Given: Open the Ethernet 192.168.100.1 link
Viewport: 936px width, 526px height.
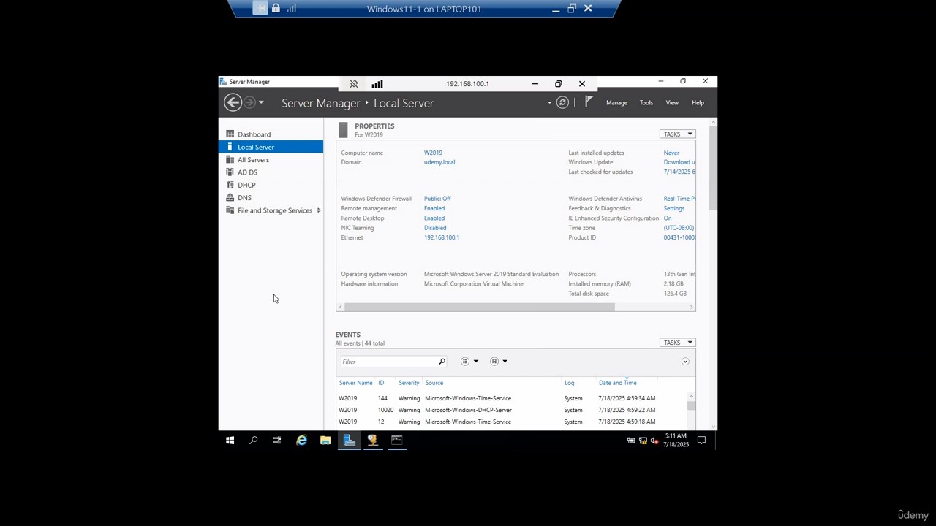Looking at the screenshot, I should (442, 237).
